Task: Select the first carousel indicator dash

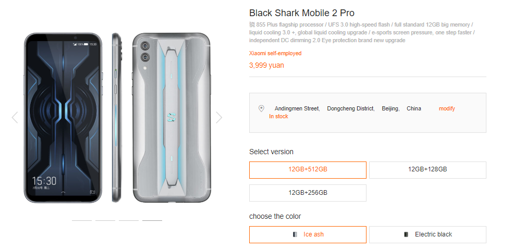Action: coord(82,220)
